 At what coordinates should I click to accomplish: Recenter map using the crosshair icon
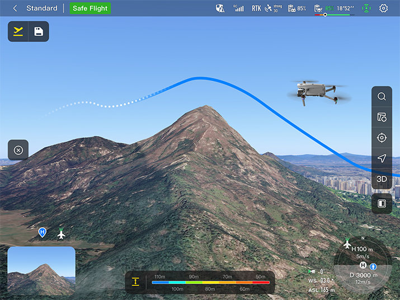click(x=382, y=138)
